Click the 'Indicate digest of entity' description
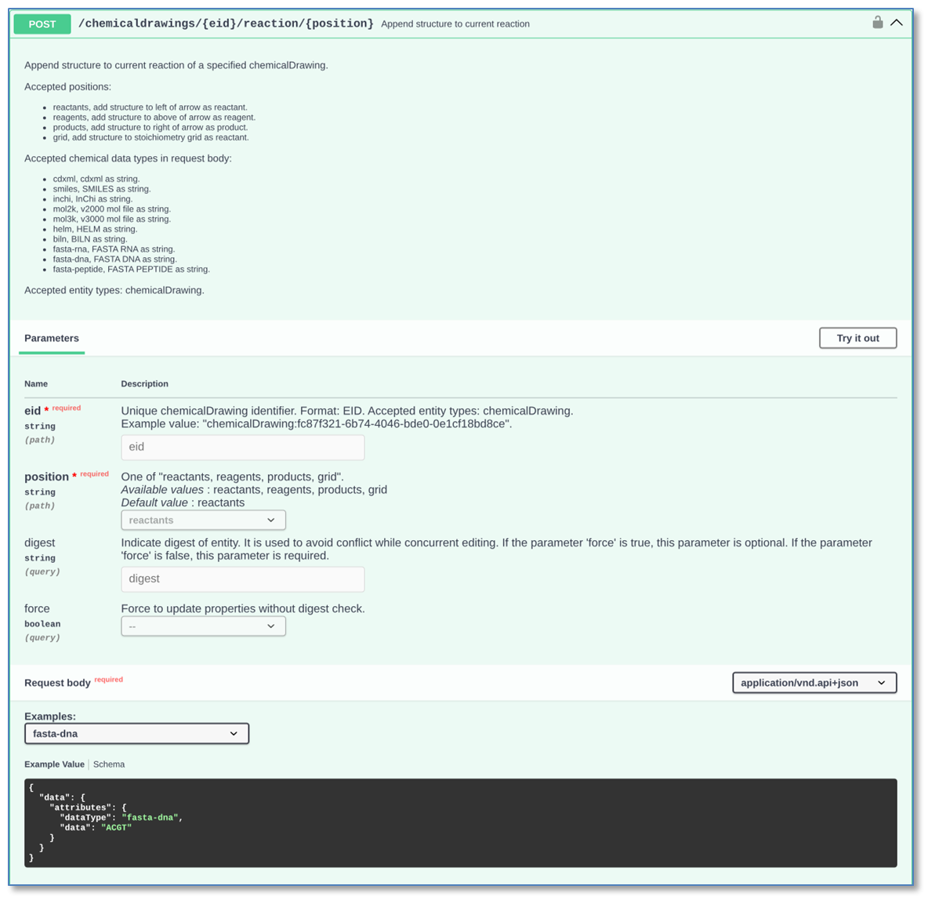The width and height of the screenshot is (928, 900). tap(497, 550)
